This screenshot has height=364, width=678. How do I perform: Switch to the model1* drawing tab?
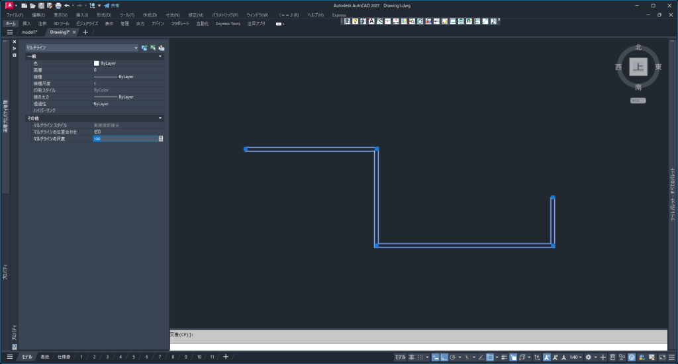(x=28, y=32)
